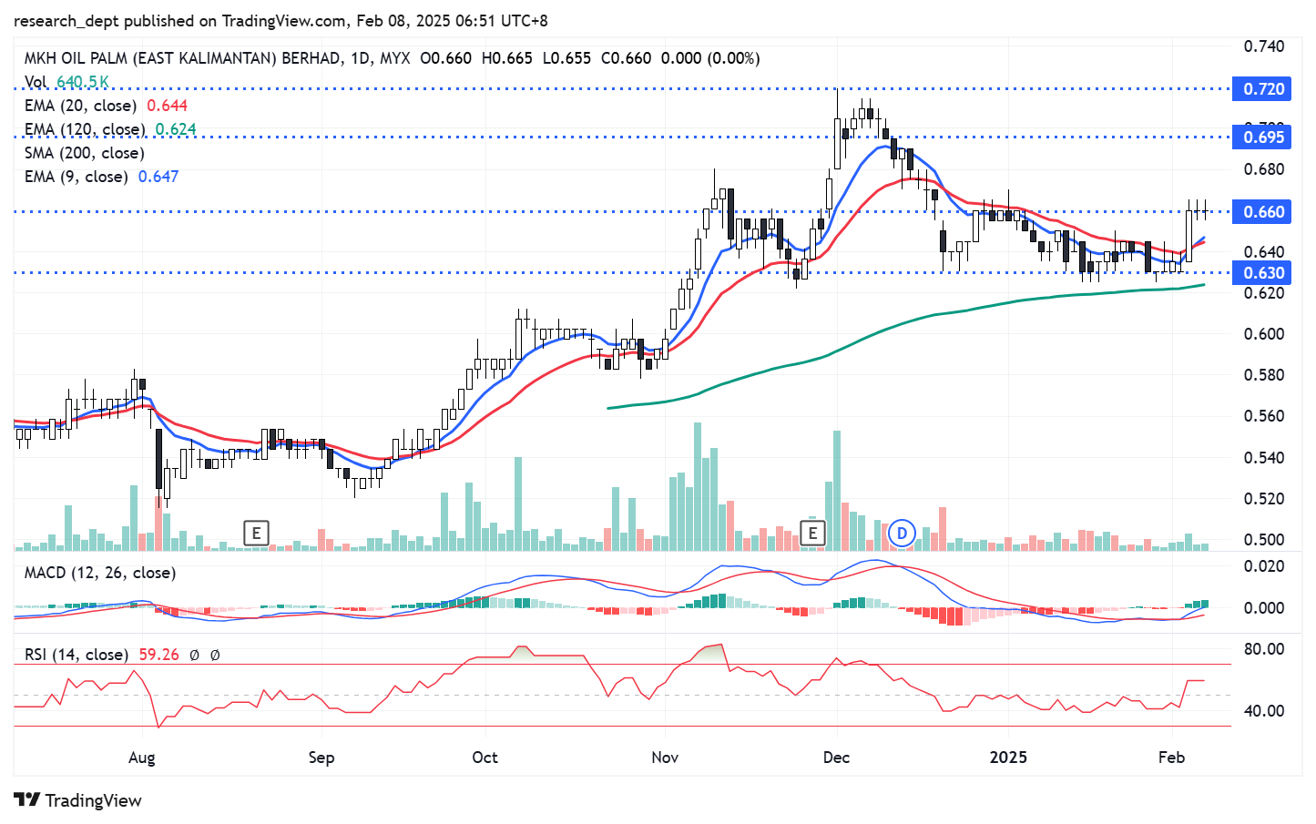Click the first Ø symbol beside RSI value
The width and height of the screenshot is (1316, 824).
(x=194, y=655)
